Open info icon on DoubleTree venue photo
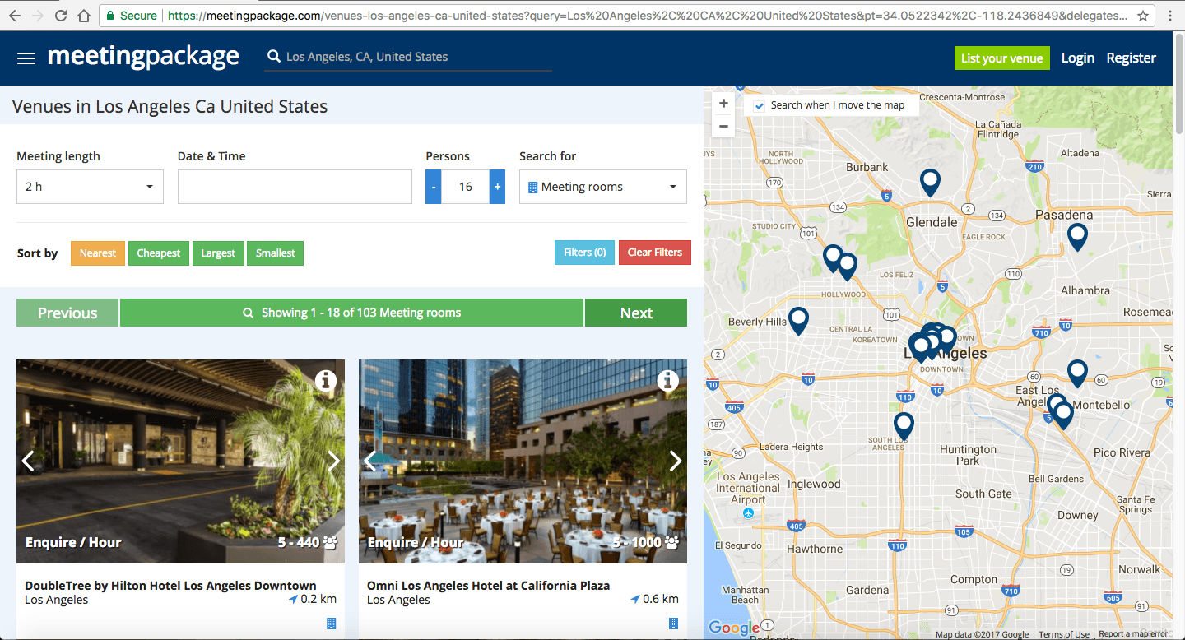Screen dimensions: 1185x640 (327, 380)
